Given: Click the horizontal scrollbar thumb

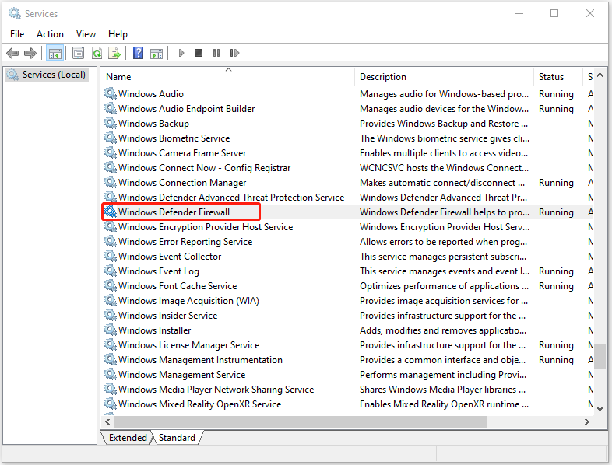Looking at the screenshot, I should point(301,421).
